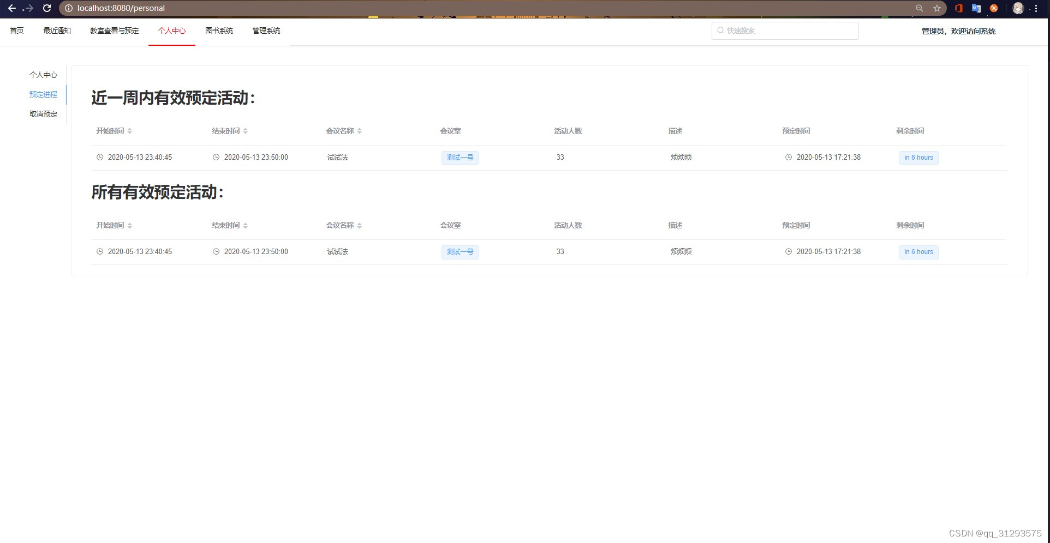Image resolution: width=1050 pixels, height=543 pixels.
Task: Click 预定时间 header in second table
Action: [796, 225]
